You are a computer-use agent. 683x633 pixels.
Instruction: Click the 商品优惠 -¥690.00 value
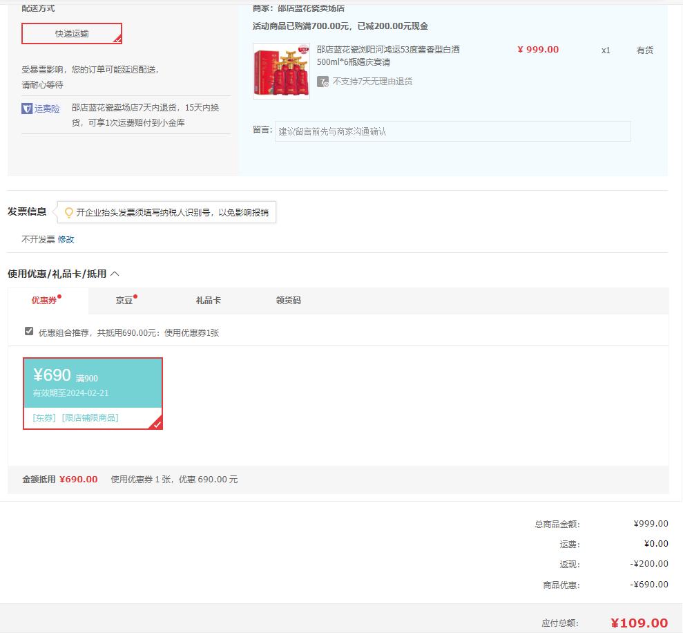(x=649, y=584)
